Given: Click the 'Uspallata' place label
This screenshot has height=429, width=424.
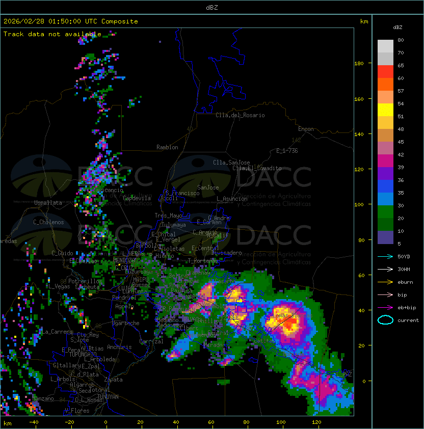Looking at the screenshot, I should (x=48, y=203).
